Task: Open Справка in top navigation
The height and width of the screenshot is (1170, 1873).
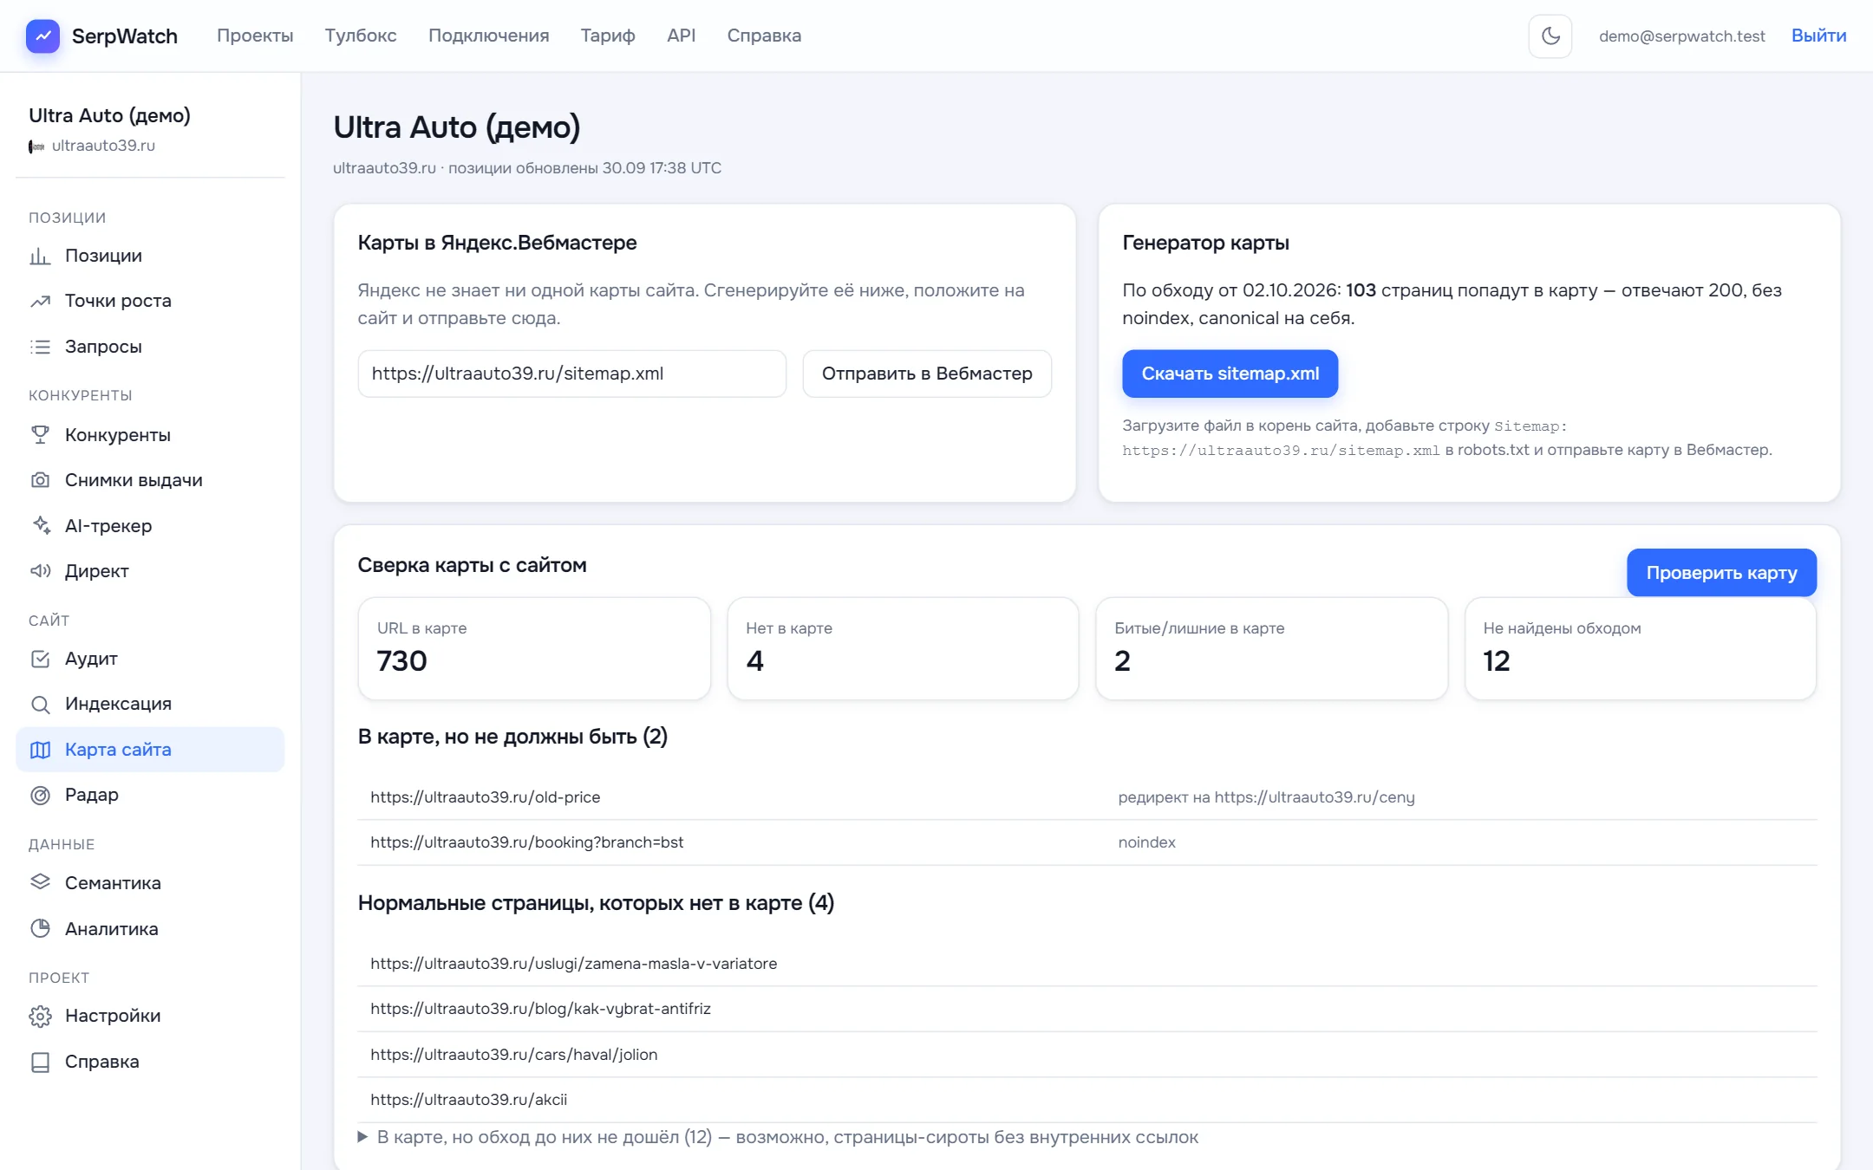Action: 764,36
